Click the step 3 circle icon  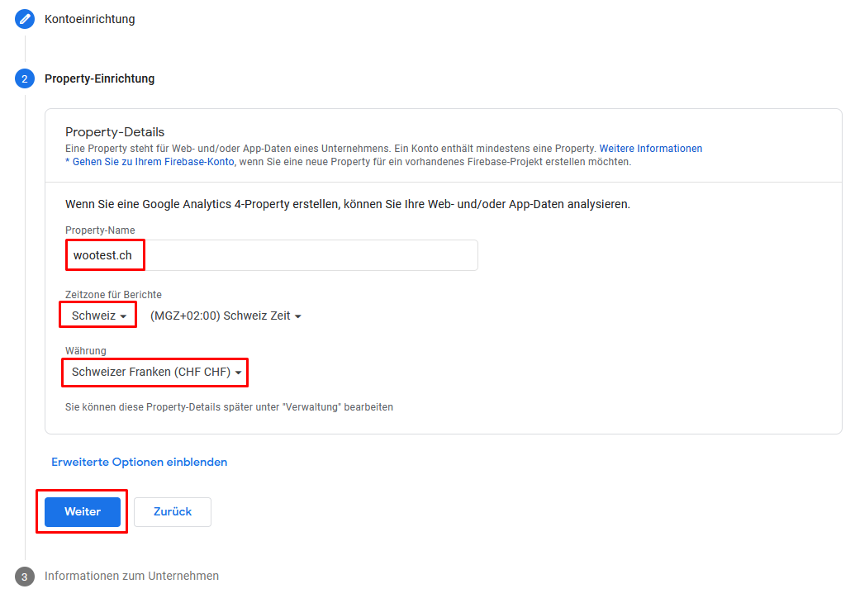tap(25, 577)
